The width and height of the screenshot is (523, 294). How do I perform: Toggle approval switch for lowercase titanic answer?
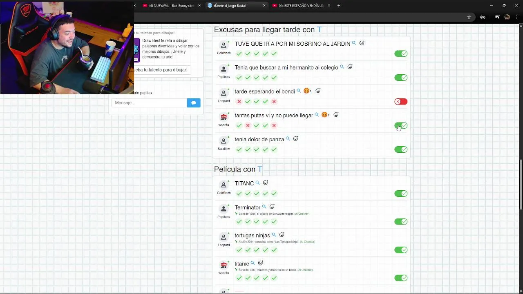(x=401, y=278)
